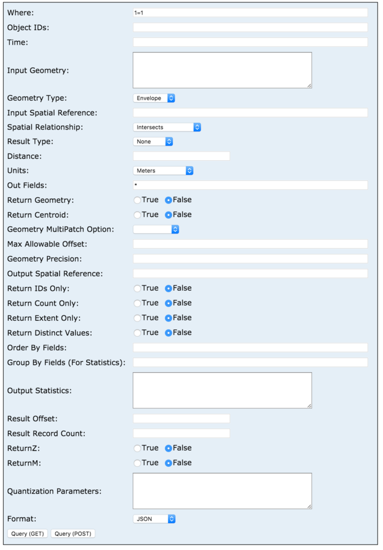383x550 pixels.
Task: Set ReturnZ to False
Action: click(169, 449)
